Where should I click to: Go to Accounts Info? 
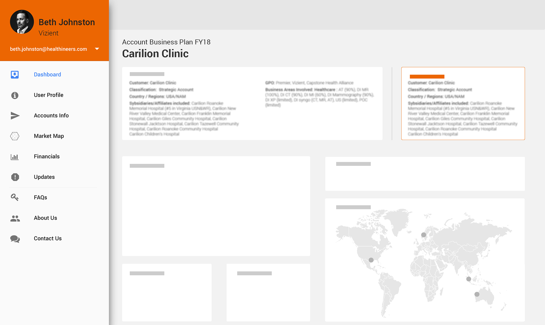(x=51, y=115)
